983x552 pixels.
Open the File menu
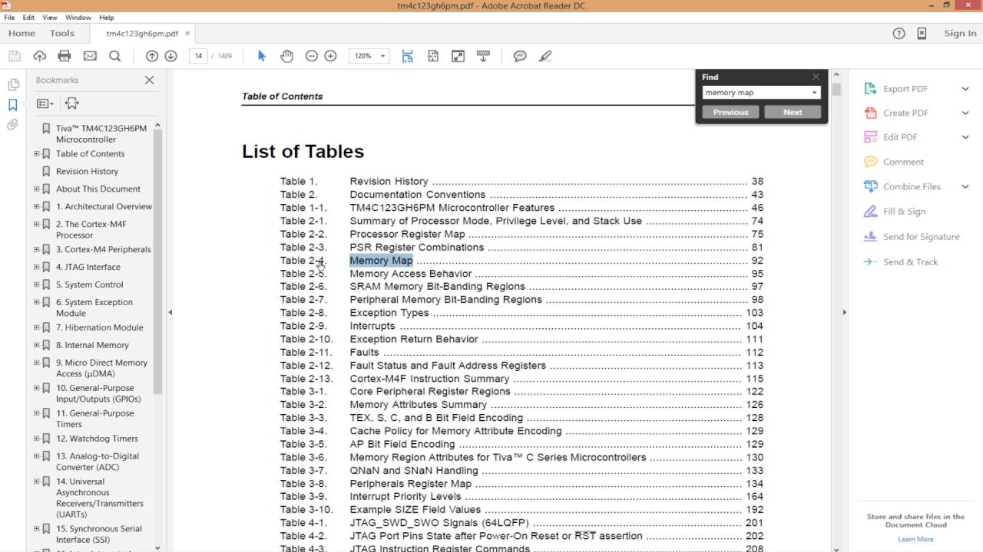[9, 17]
